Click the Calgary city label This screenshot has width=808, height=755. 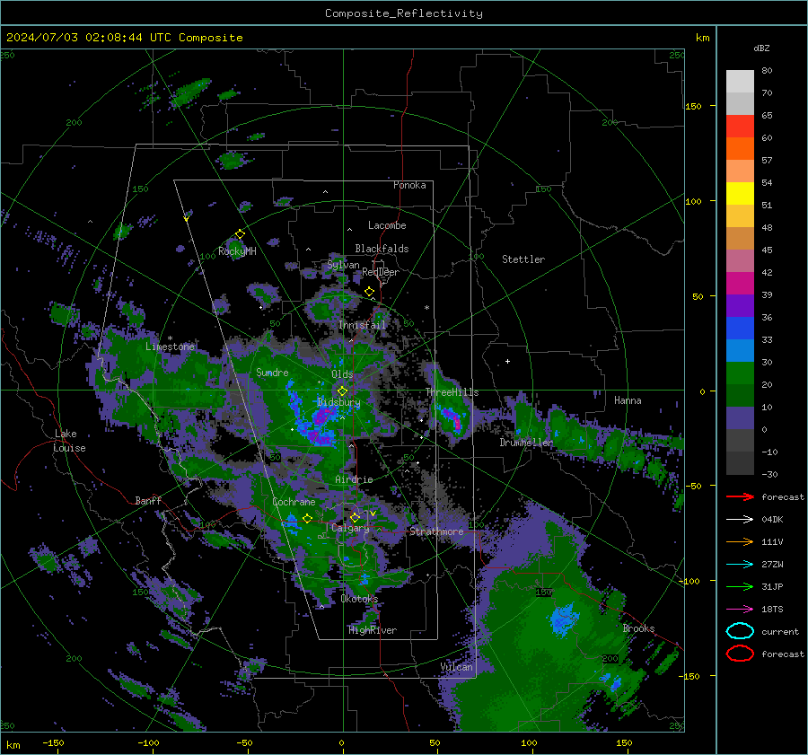pos(350,528)
